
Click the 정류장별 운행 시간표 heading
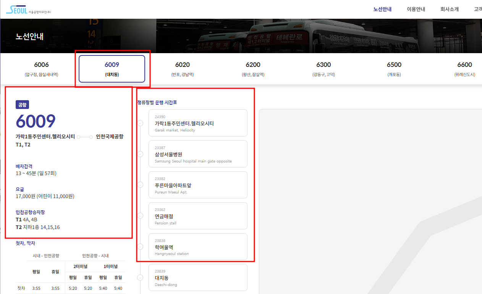coord(157,102)
